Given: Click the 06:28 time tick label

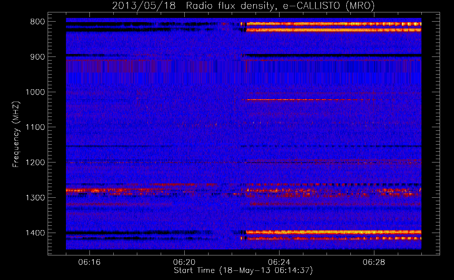Looking at the screenshot, I should [374, 262].
